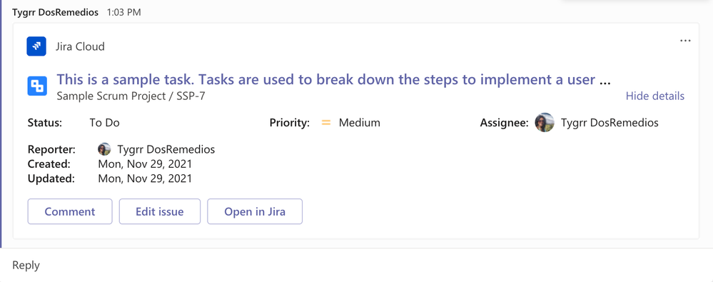The image size is (713, 282).
Task: Click the blue task issue type icon
Action: point(37,86)
